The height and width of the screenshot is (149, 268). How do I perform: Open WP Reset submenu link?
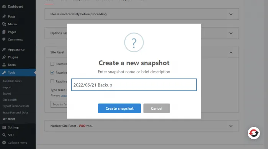9,119
